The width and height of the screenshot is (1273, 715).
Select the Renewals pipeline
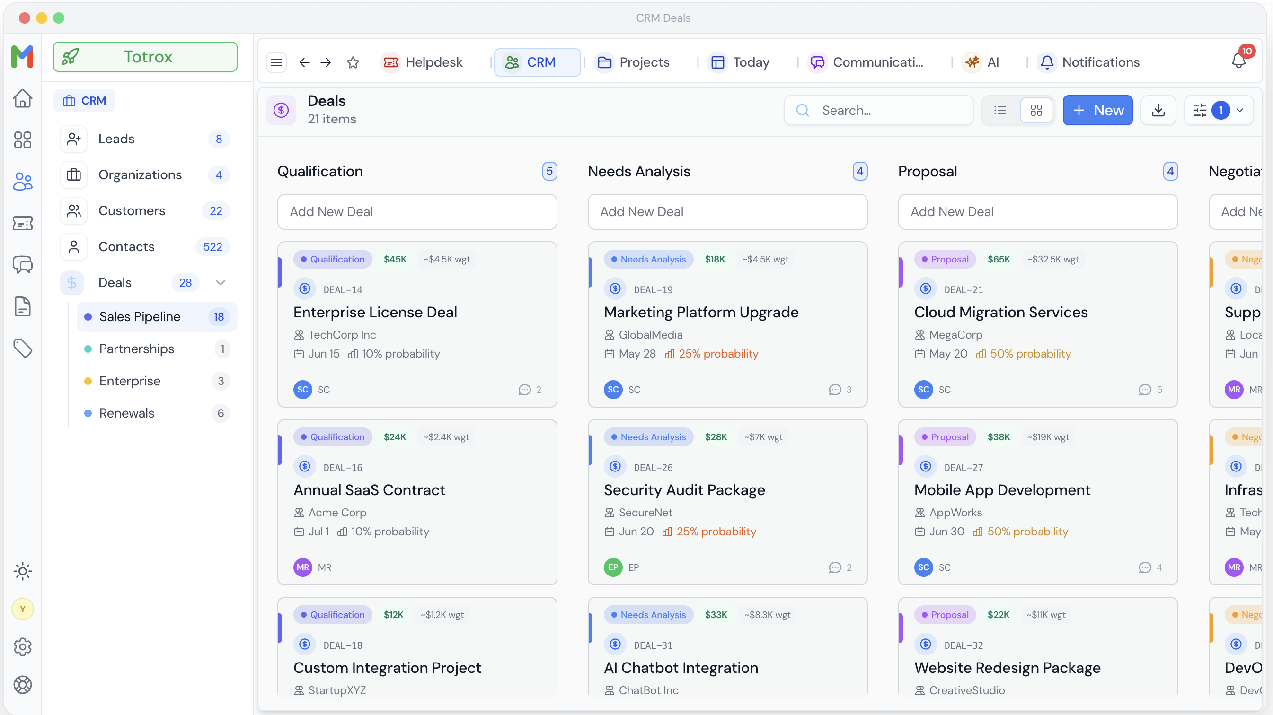(157, 413)
